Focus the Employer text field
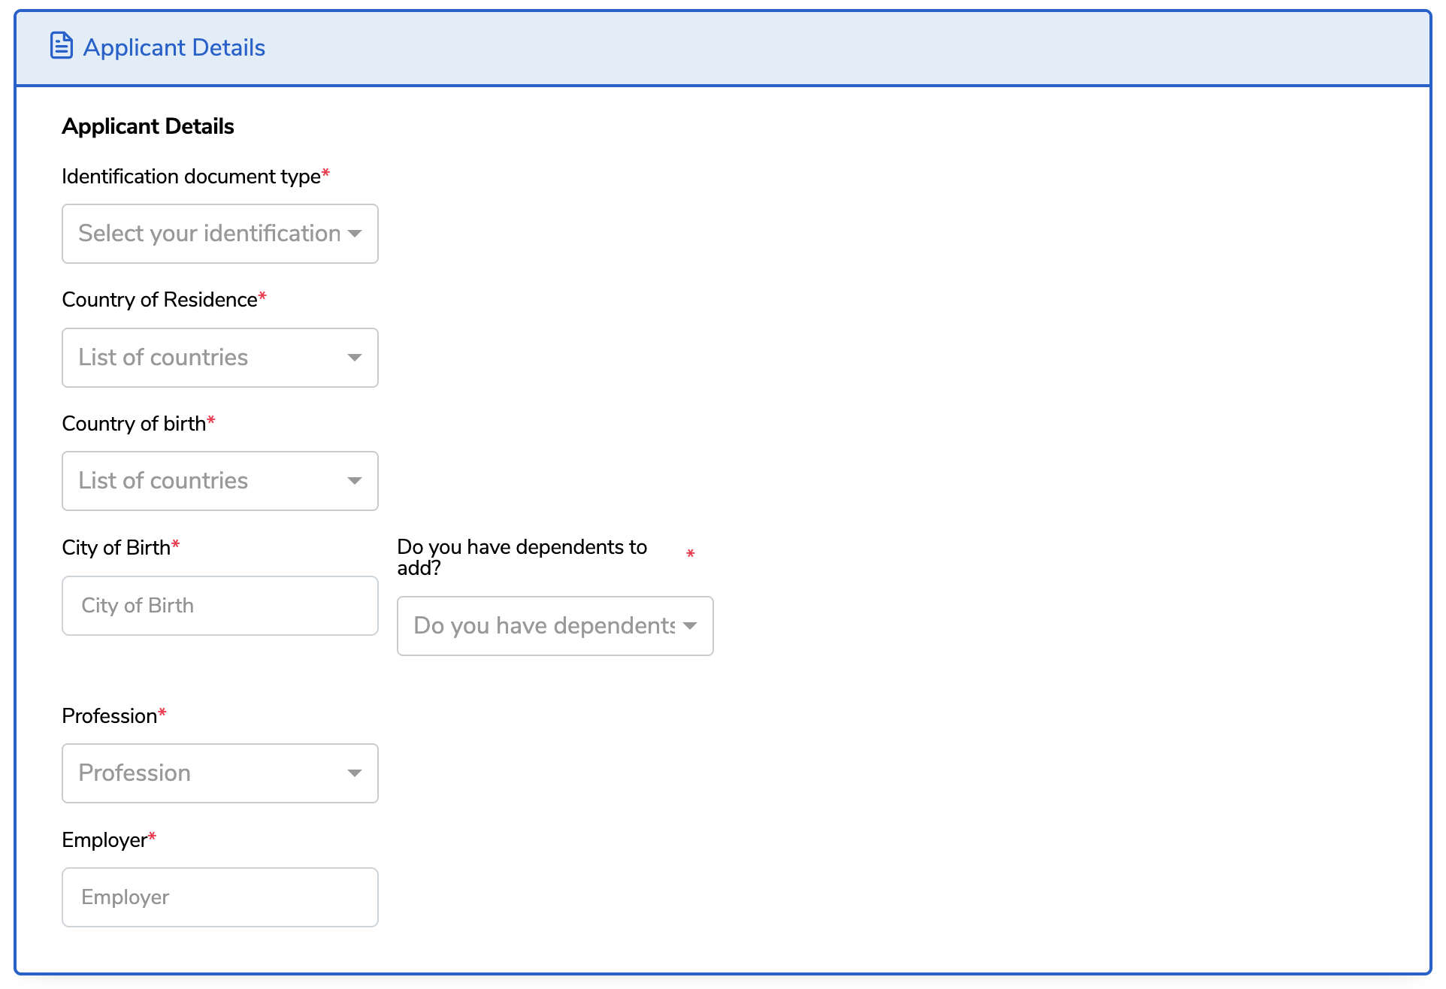 coord(219,897)
